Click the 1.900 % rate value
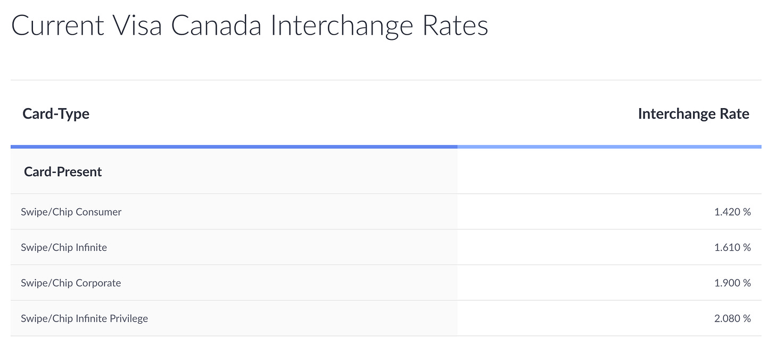 click(x=732, y=283)
